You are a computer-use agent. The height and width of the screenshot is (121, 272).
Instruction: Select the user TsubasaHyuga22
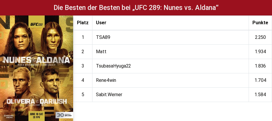click(113, 66)
